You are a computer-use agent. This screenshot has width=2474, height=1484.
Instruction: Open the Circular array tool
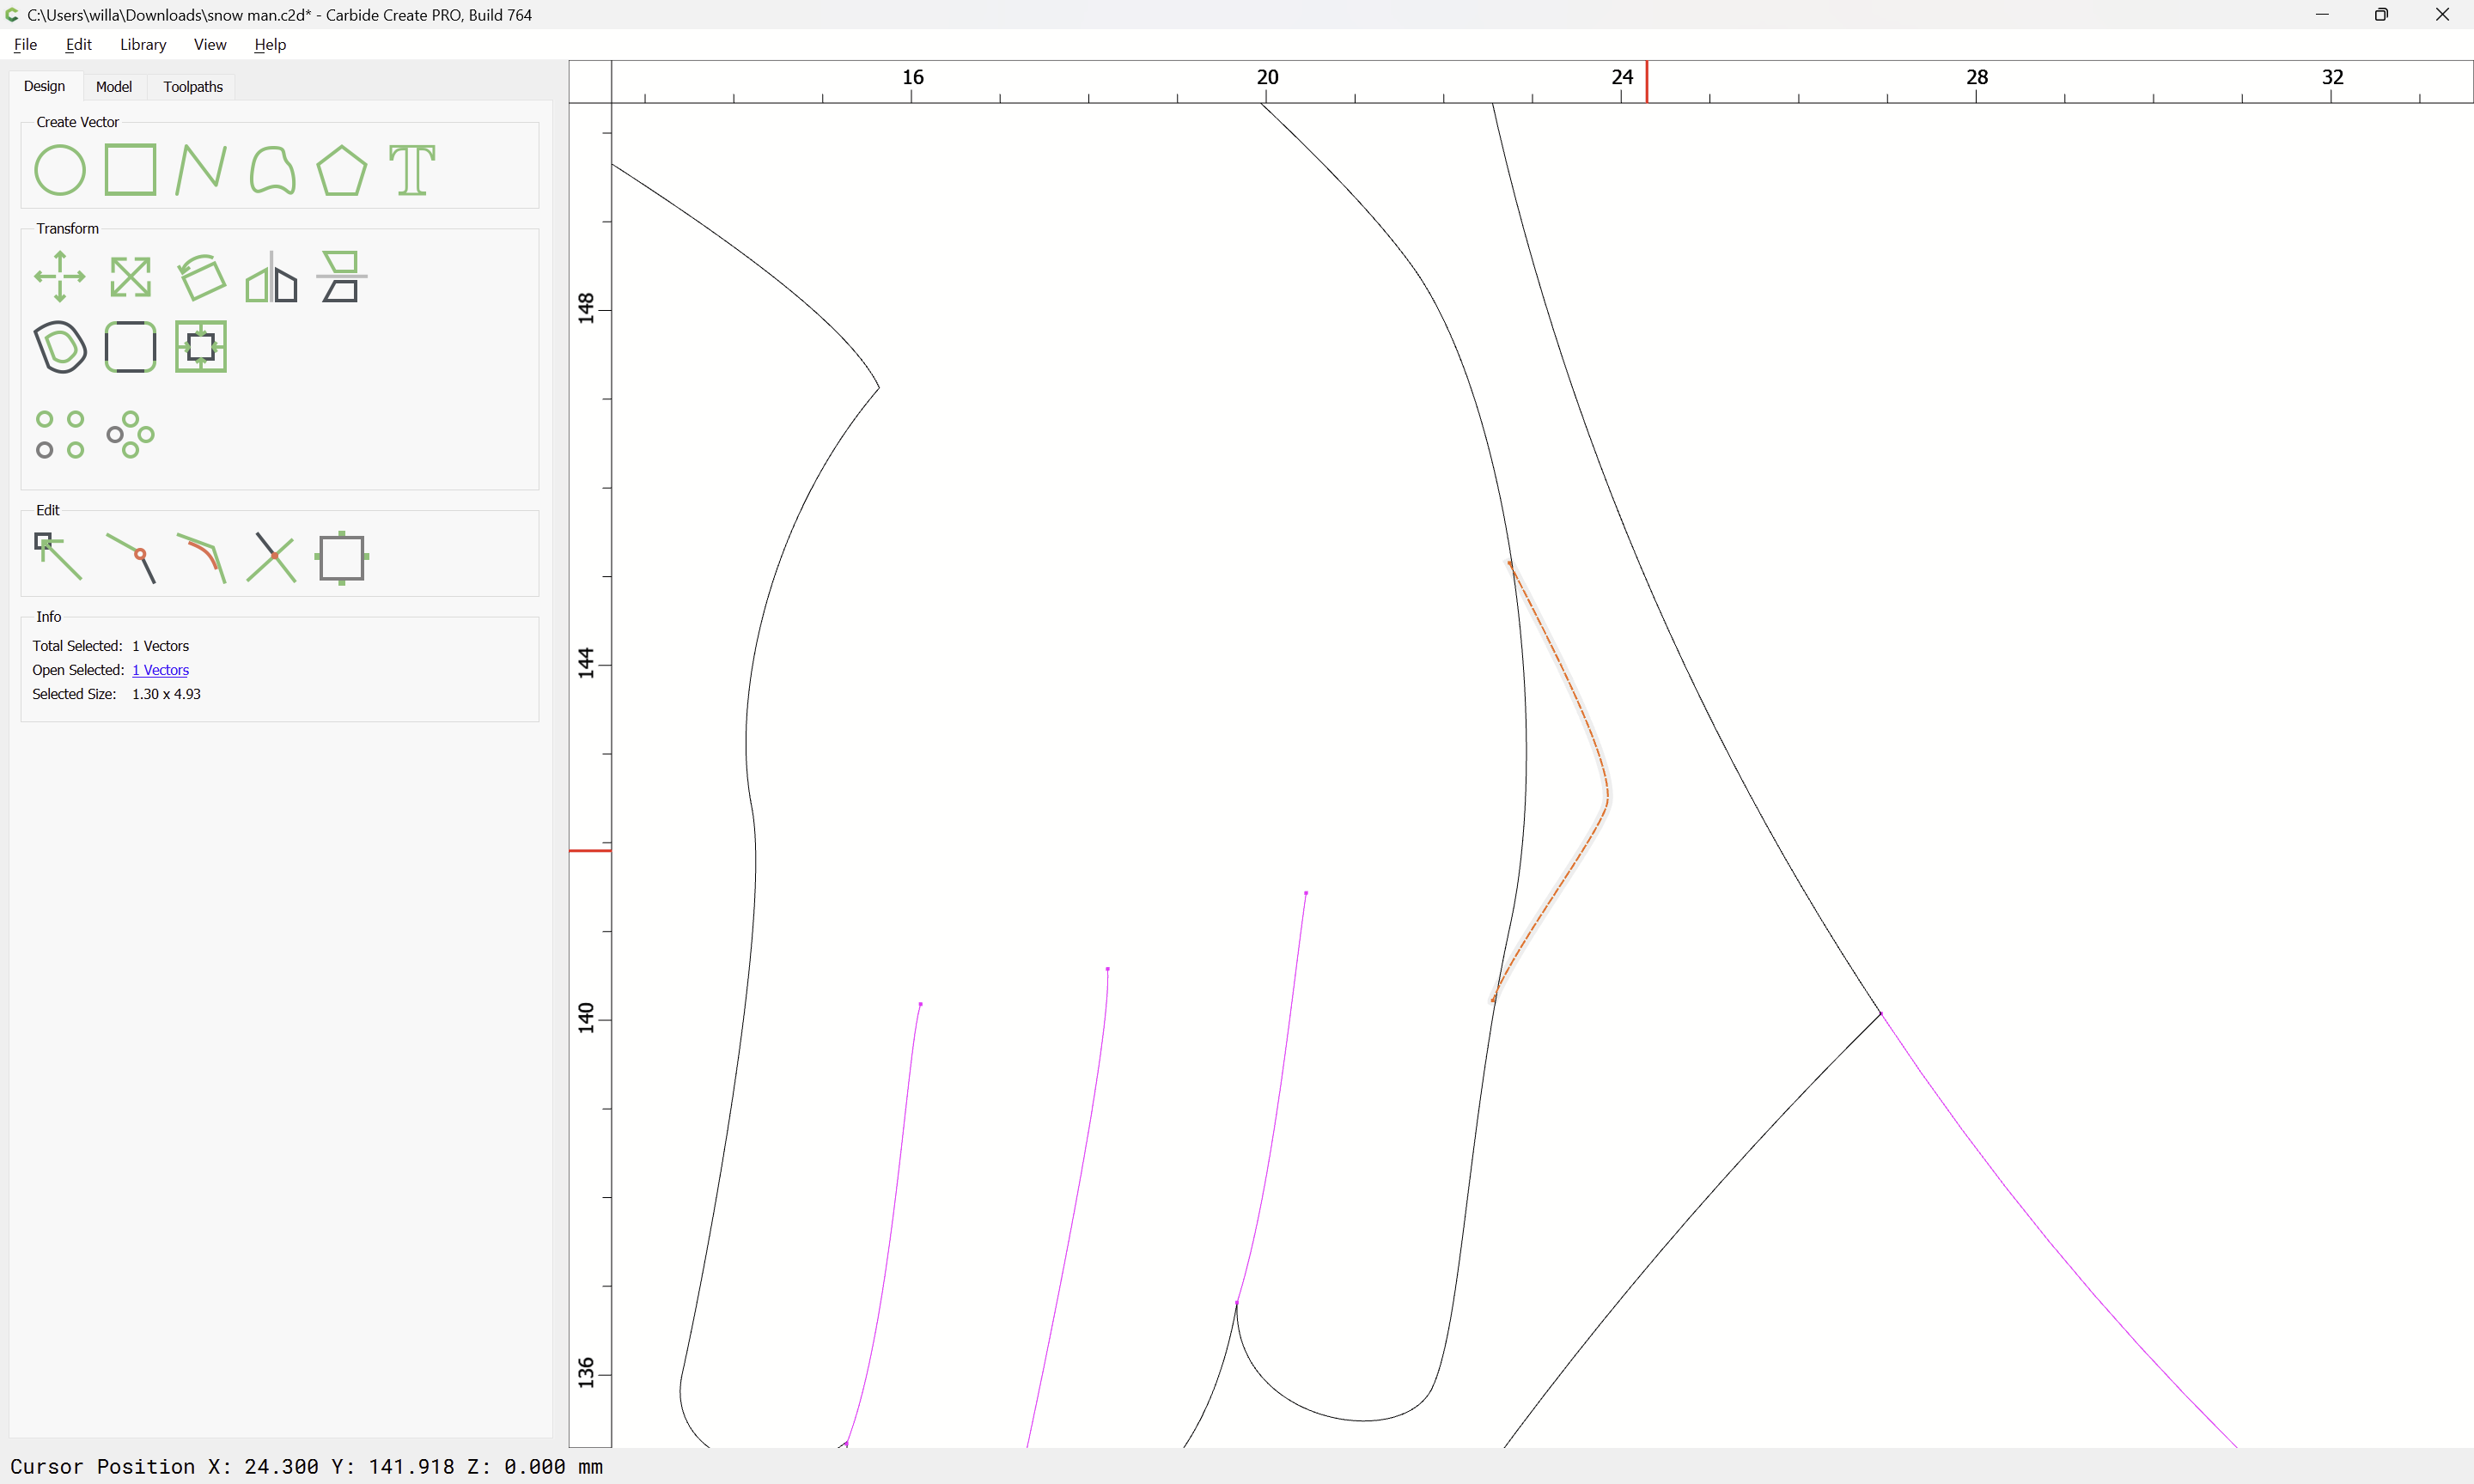[130, 435]
